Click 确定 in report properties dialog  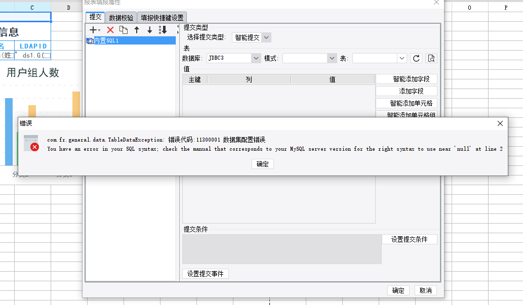pyautogui.click(x=398, y=290)
